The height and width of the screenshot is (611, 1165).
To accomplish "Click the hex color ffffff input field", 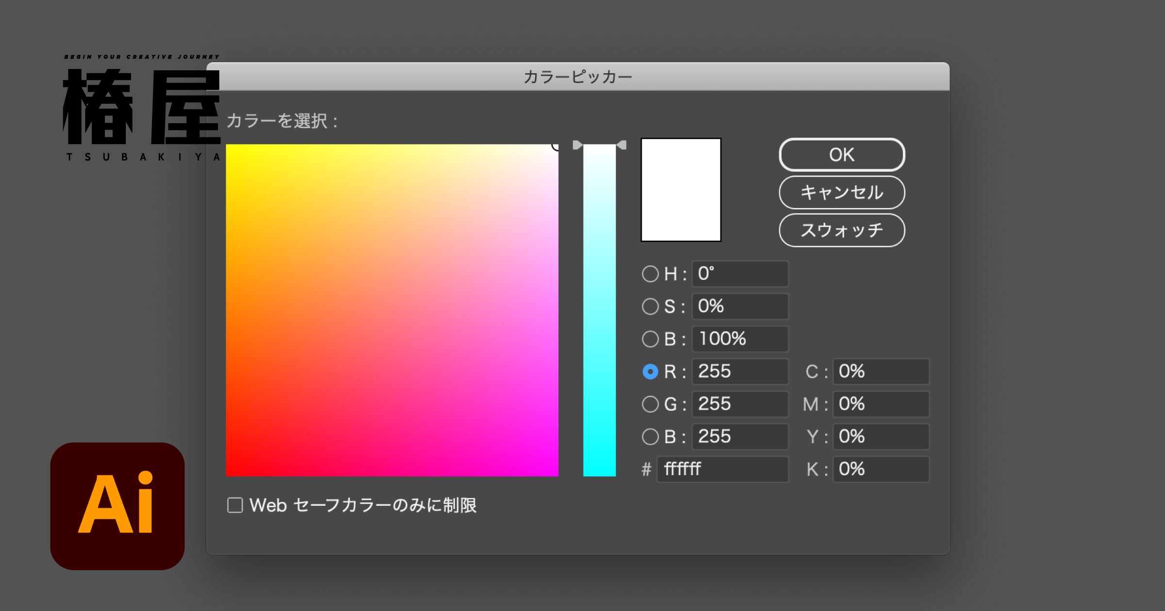I will [x=722, y=469].
